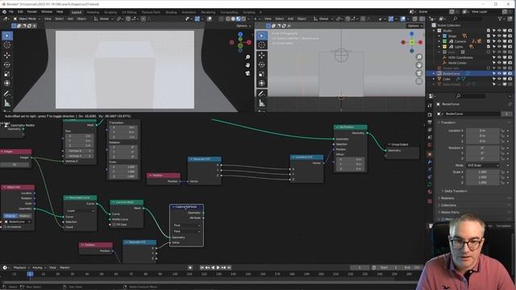Switch to the UV Editing workspace tab
The height and width of the screenshot is (290, 516).
(129, 12)
